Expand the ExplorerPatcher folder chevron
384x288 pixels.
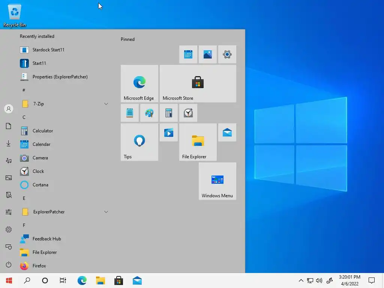coord(106,212)
